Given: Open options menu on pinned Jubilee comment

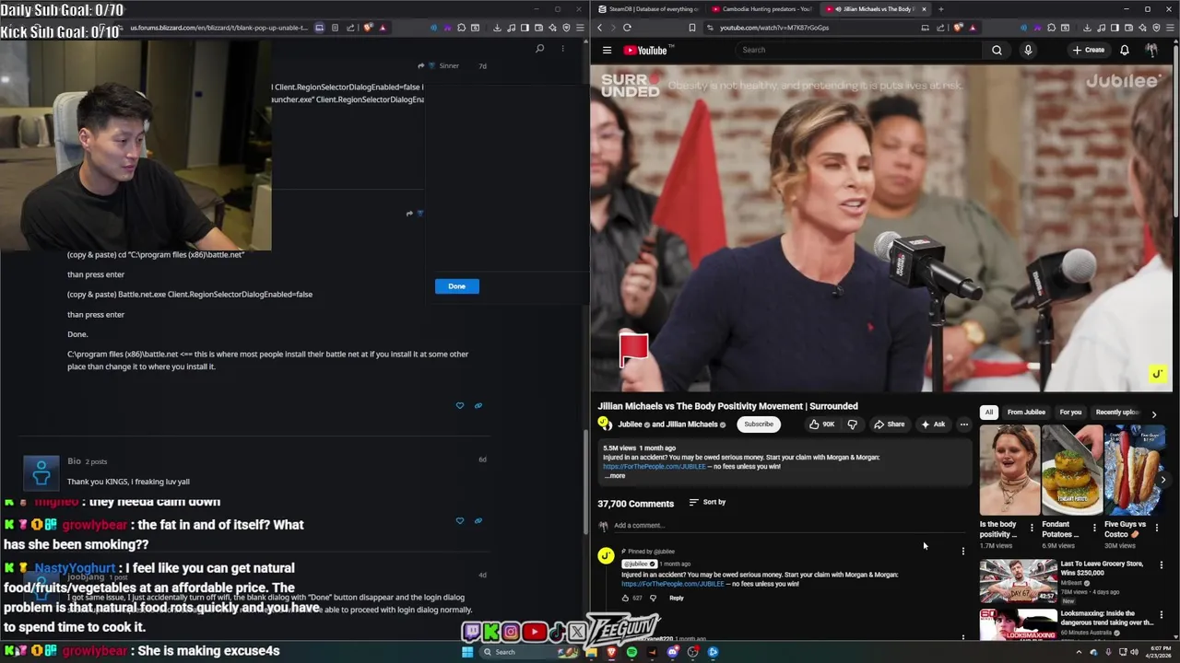Looking at the screenshot, I should tap(963, 552).
